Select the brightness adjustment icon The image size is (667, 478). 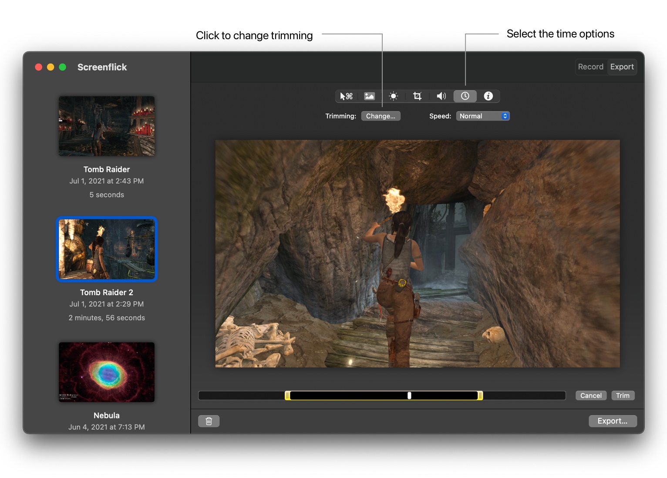pos(393,96)
